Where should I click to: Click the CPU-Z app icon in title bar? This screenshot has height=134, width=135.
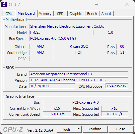[x=4, y=4]
